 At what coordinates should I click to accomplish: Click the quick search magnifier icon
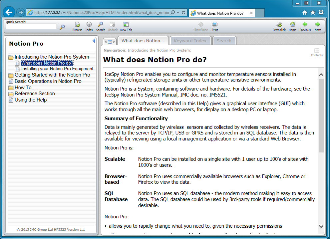tap(62, 27)
